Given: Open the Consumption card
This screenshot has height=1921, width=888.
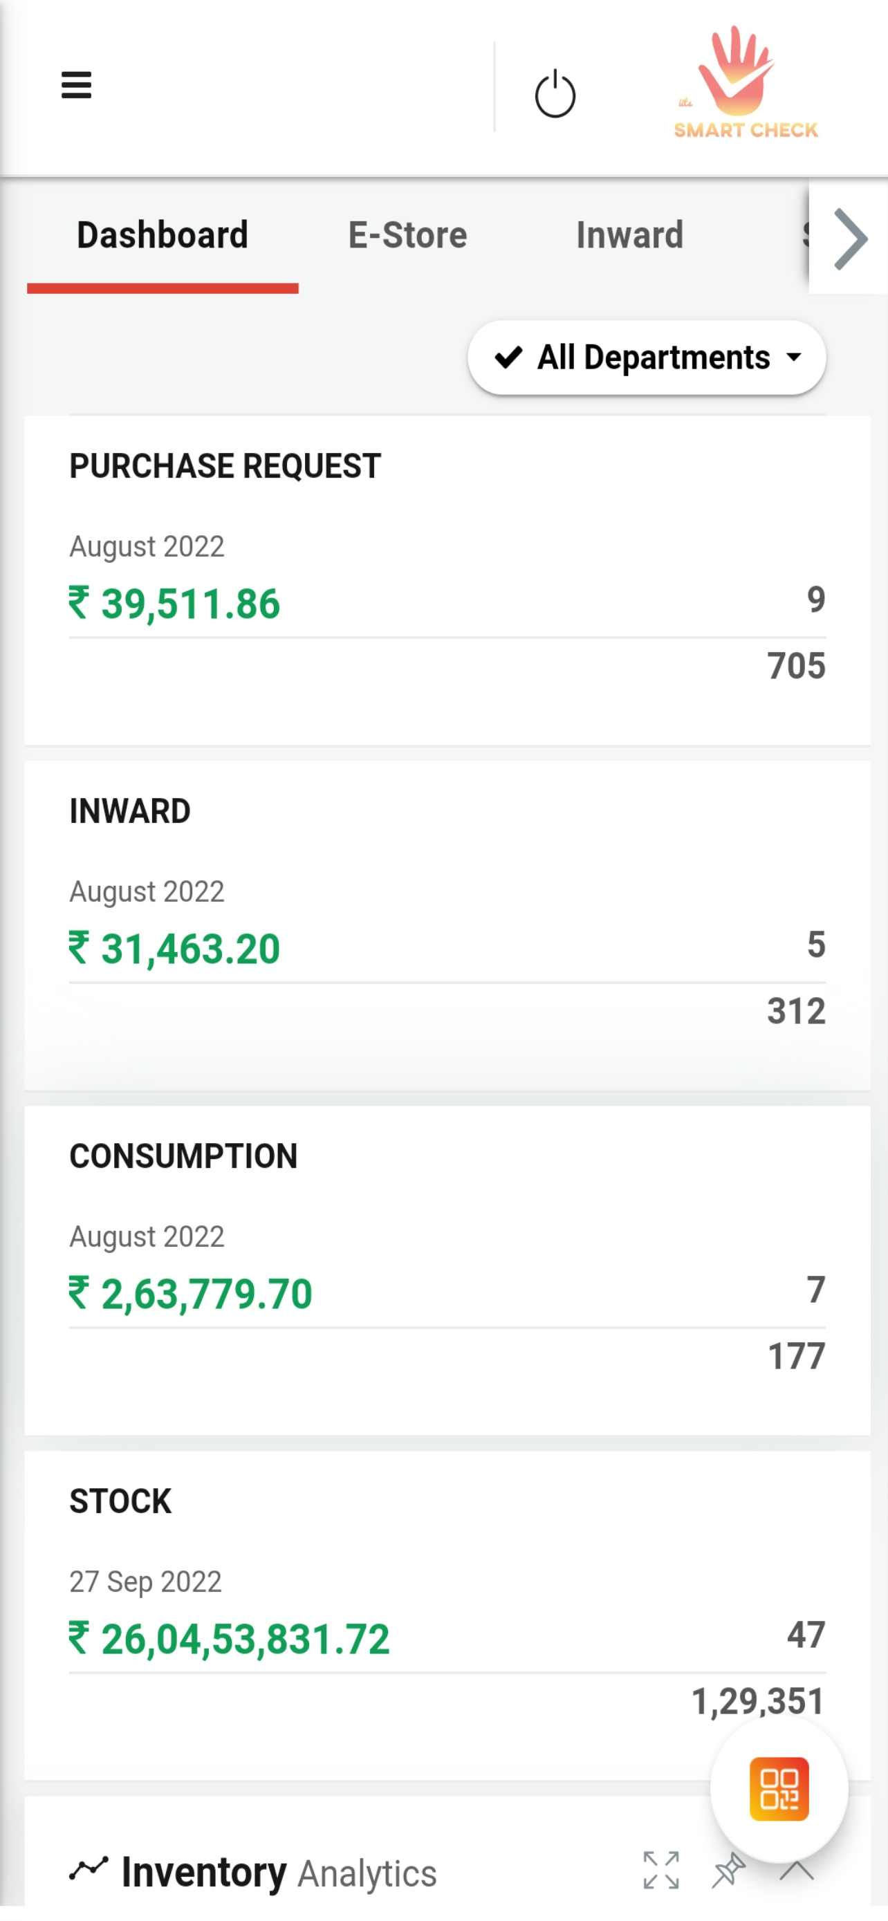Looking at the screenshot, I should tap(447, 1270).
